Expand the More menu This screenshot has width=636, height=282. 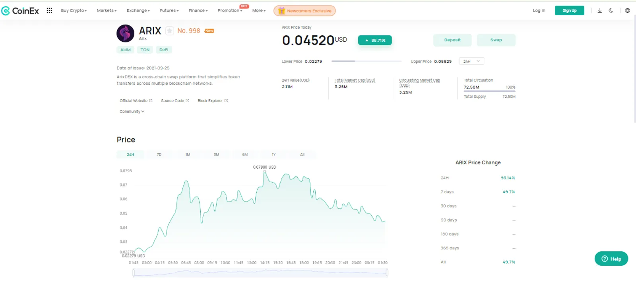pos(259,11)
